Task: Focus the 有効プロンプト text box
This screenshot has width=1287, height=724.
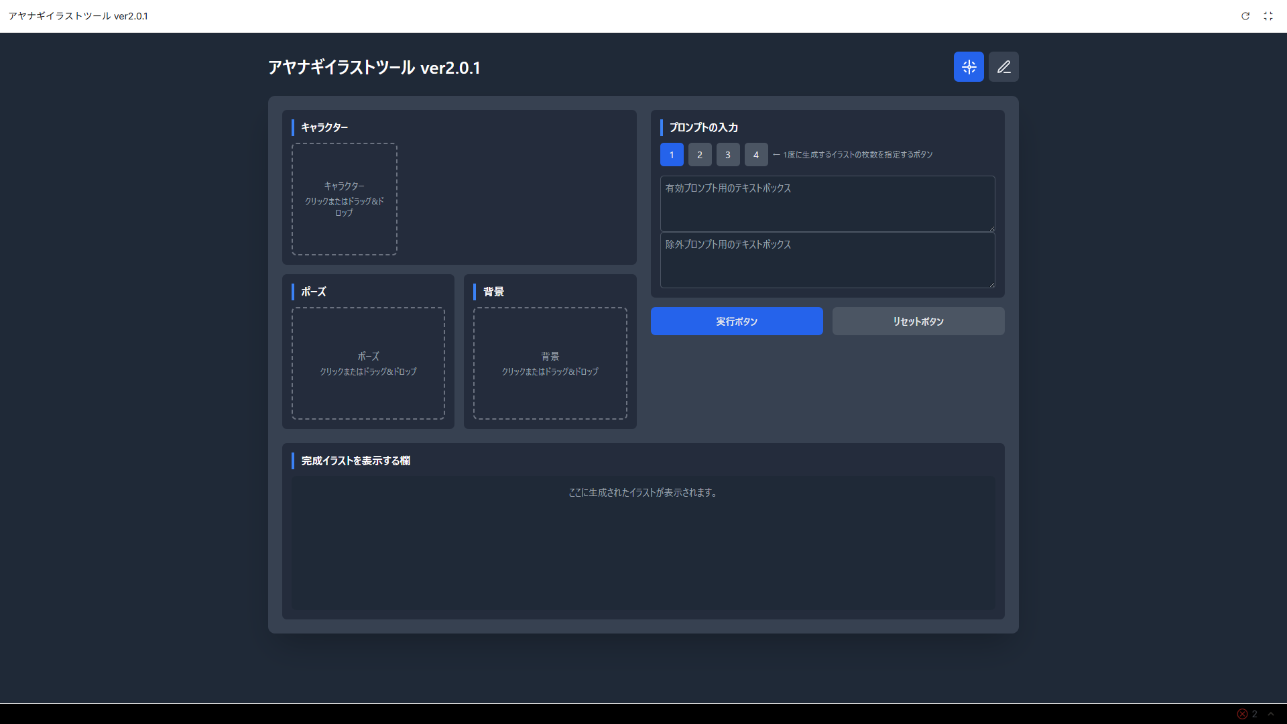Action: [827, 204]
